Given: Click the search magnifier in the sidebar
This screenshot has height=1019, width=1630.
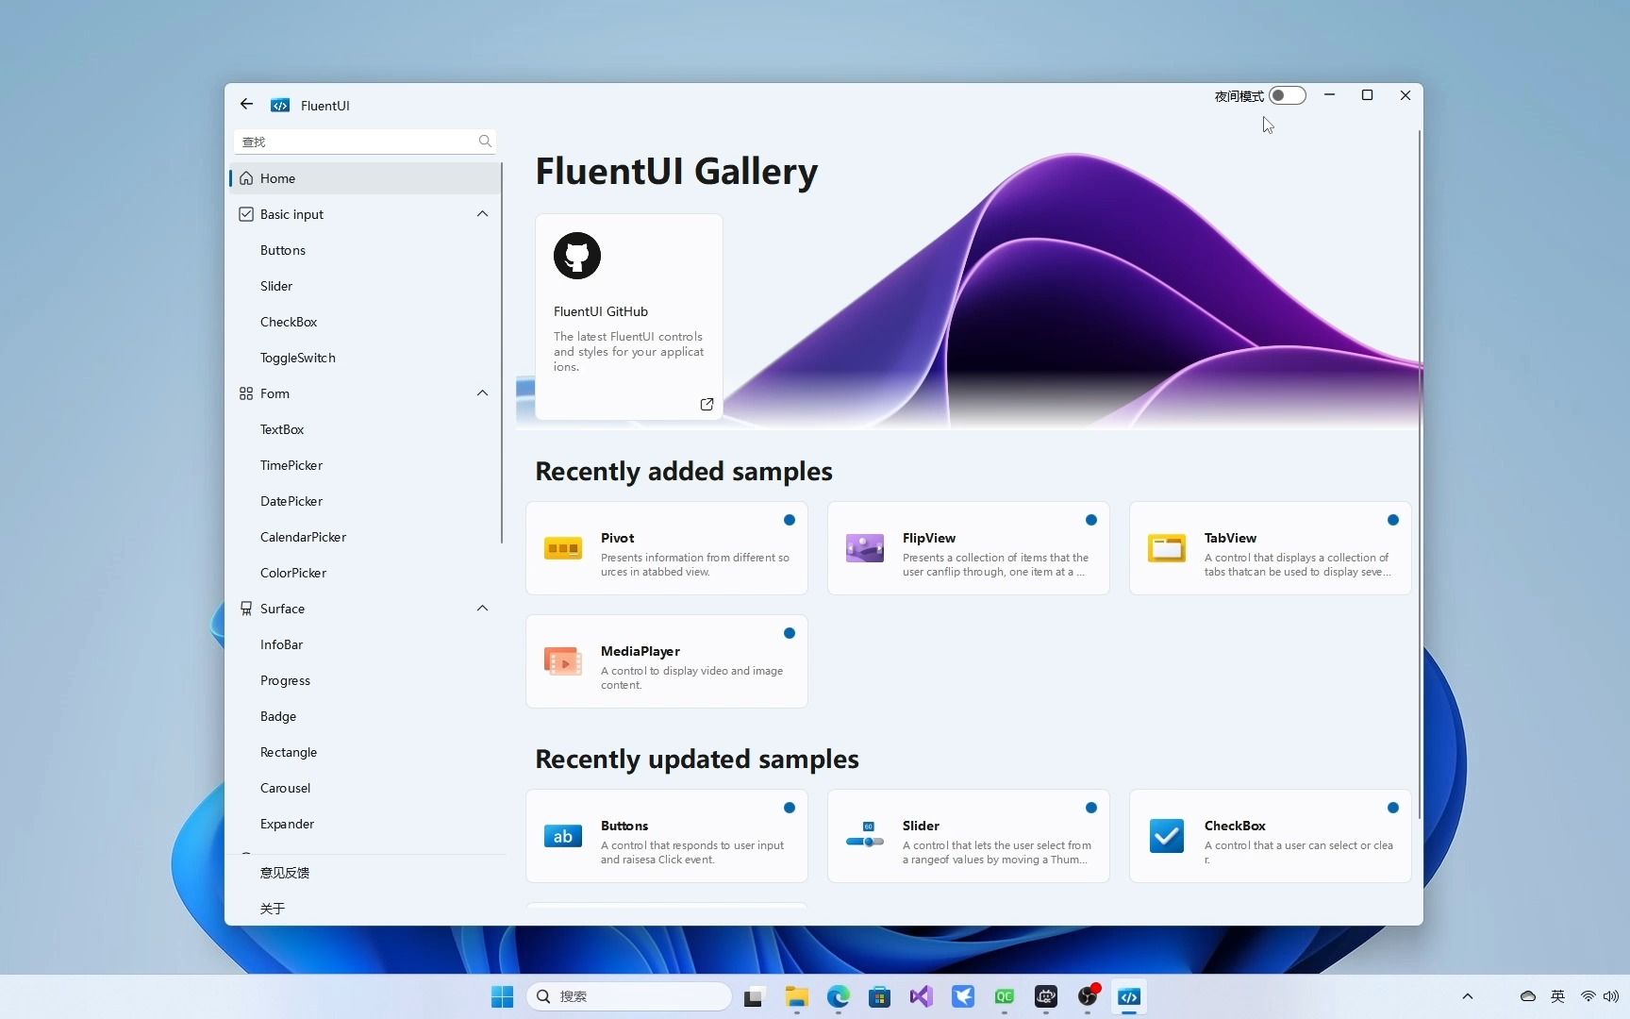Looking at the screenshot, I should tap(484, 142).
